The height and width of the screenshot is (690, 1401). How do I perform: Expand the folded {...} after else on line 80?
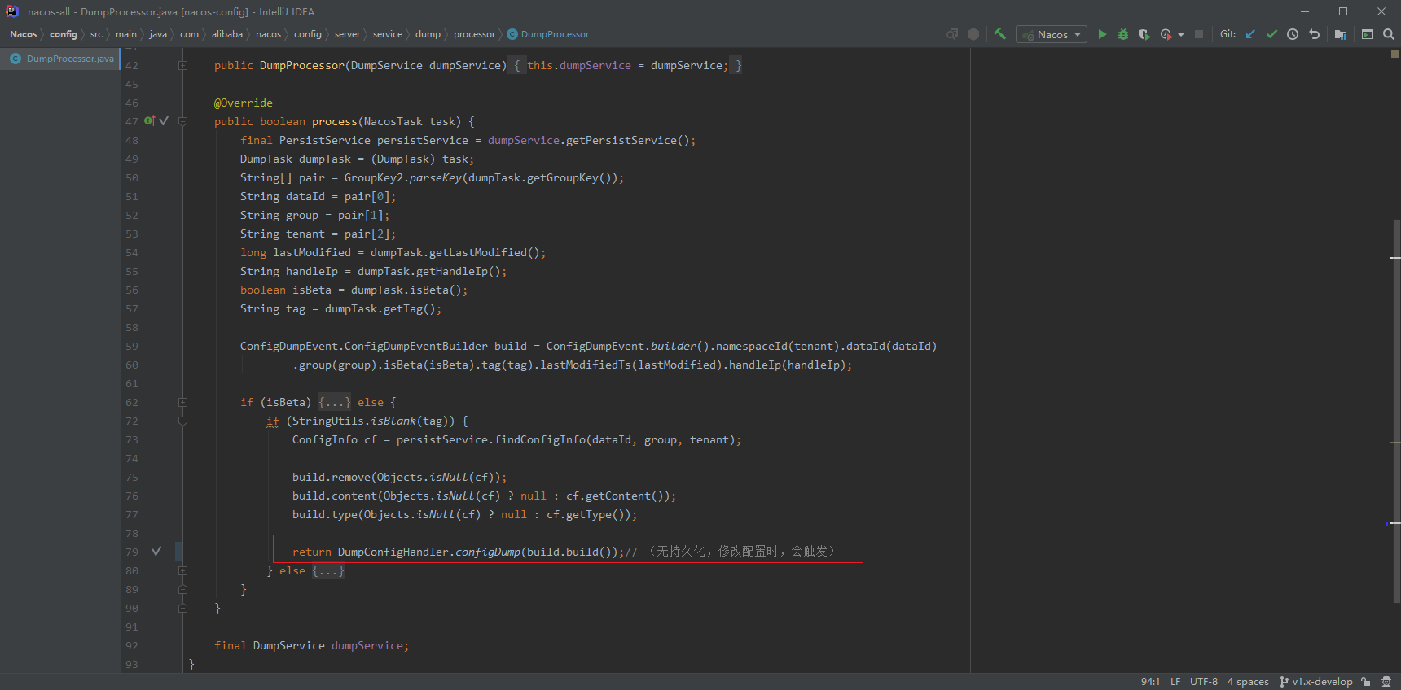[328, 570]
